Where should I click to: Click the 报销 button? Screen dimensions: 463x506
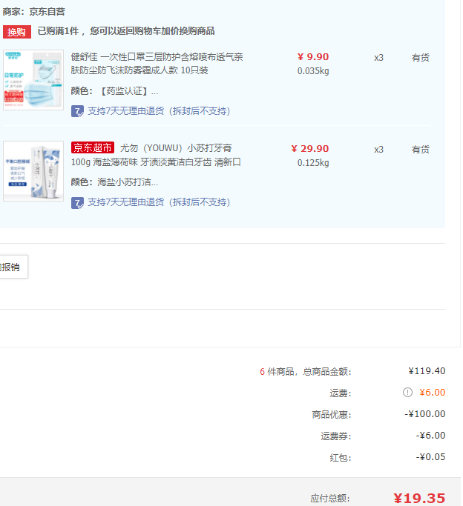coord(13,267)
